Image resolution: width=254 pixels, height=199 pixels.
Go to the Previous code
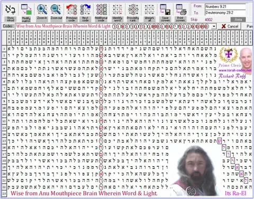71,13
